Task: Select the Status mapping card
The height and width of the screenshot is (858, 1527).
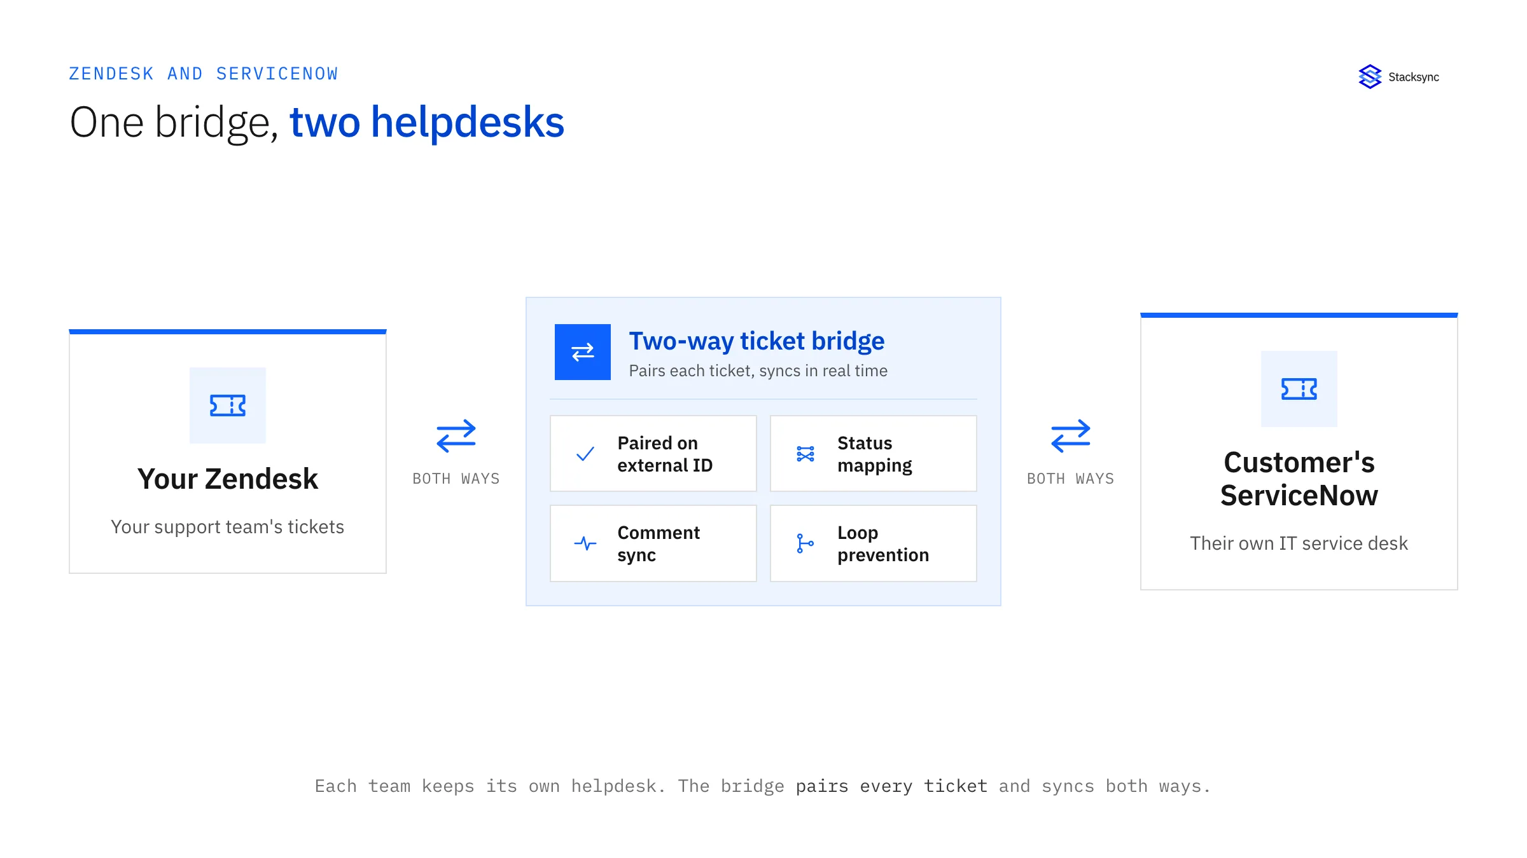Action: (874, 454)
